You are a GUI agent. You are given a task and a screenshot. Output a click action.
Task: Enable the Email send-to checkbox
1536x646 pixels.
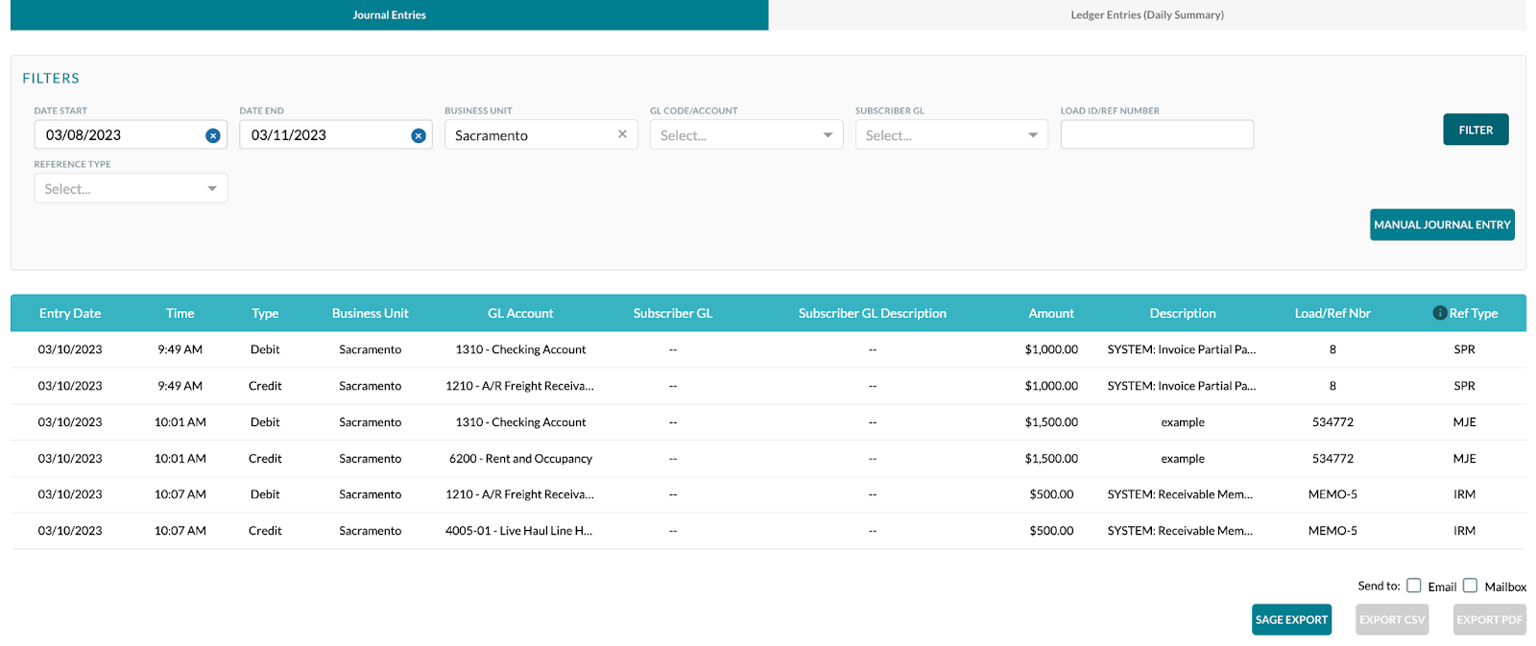coord(1414,586)
